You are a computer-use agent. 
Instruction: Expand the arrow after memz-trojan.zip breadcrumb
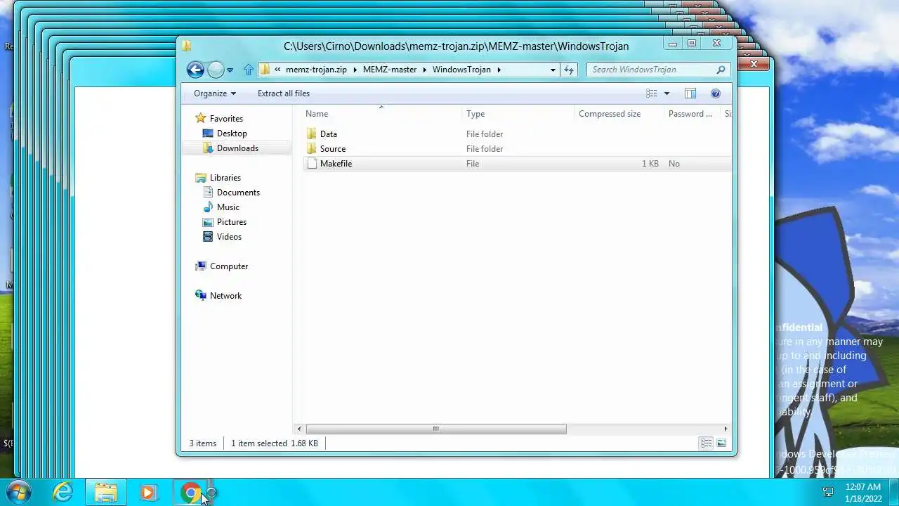[x=355, y=70]
